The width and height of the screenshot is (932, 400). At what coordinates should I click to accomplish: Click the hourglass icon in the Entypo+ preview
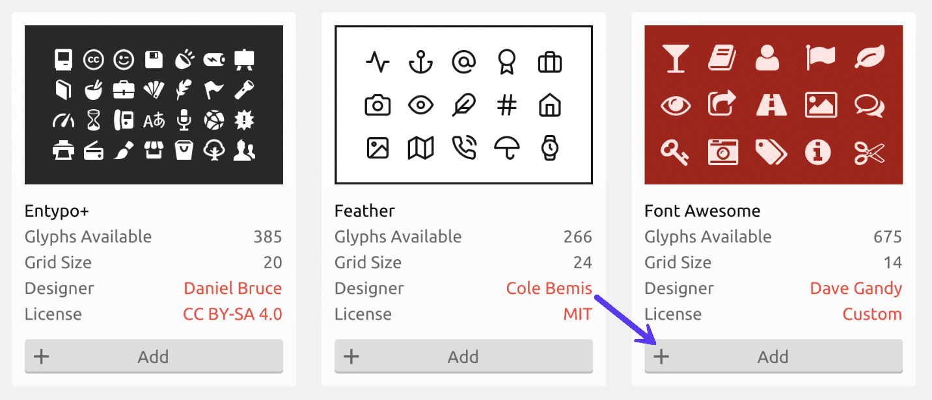click(x=94, y=119)
